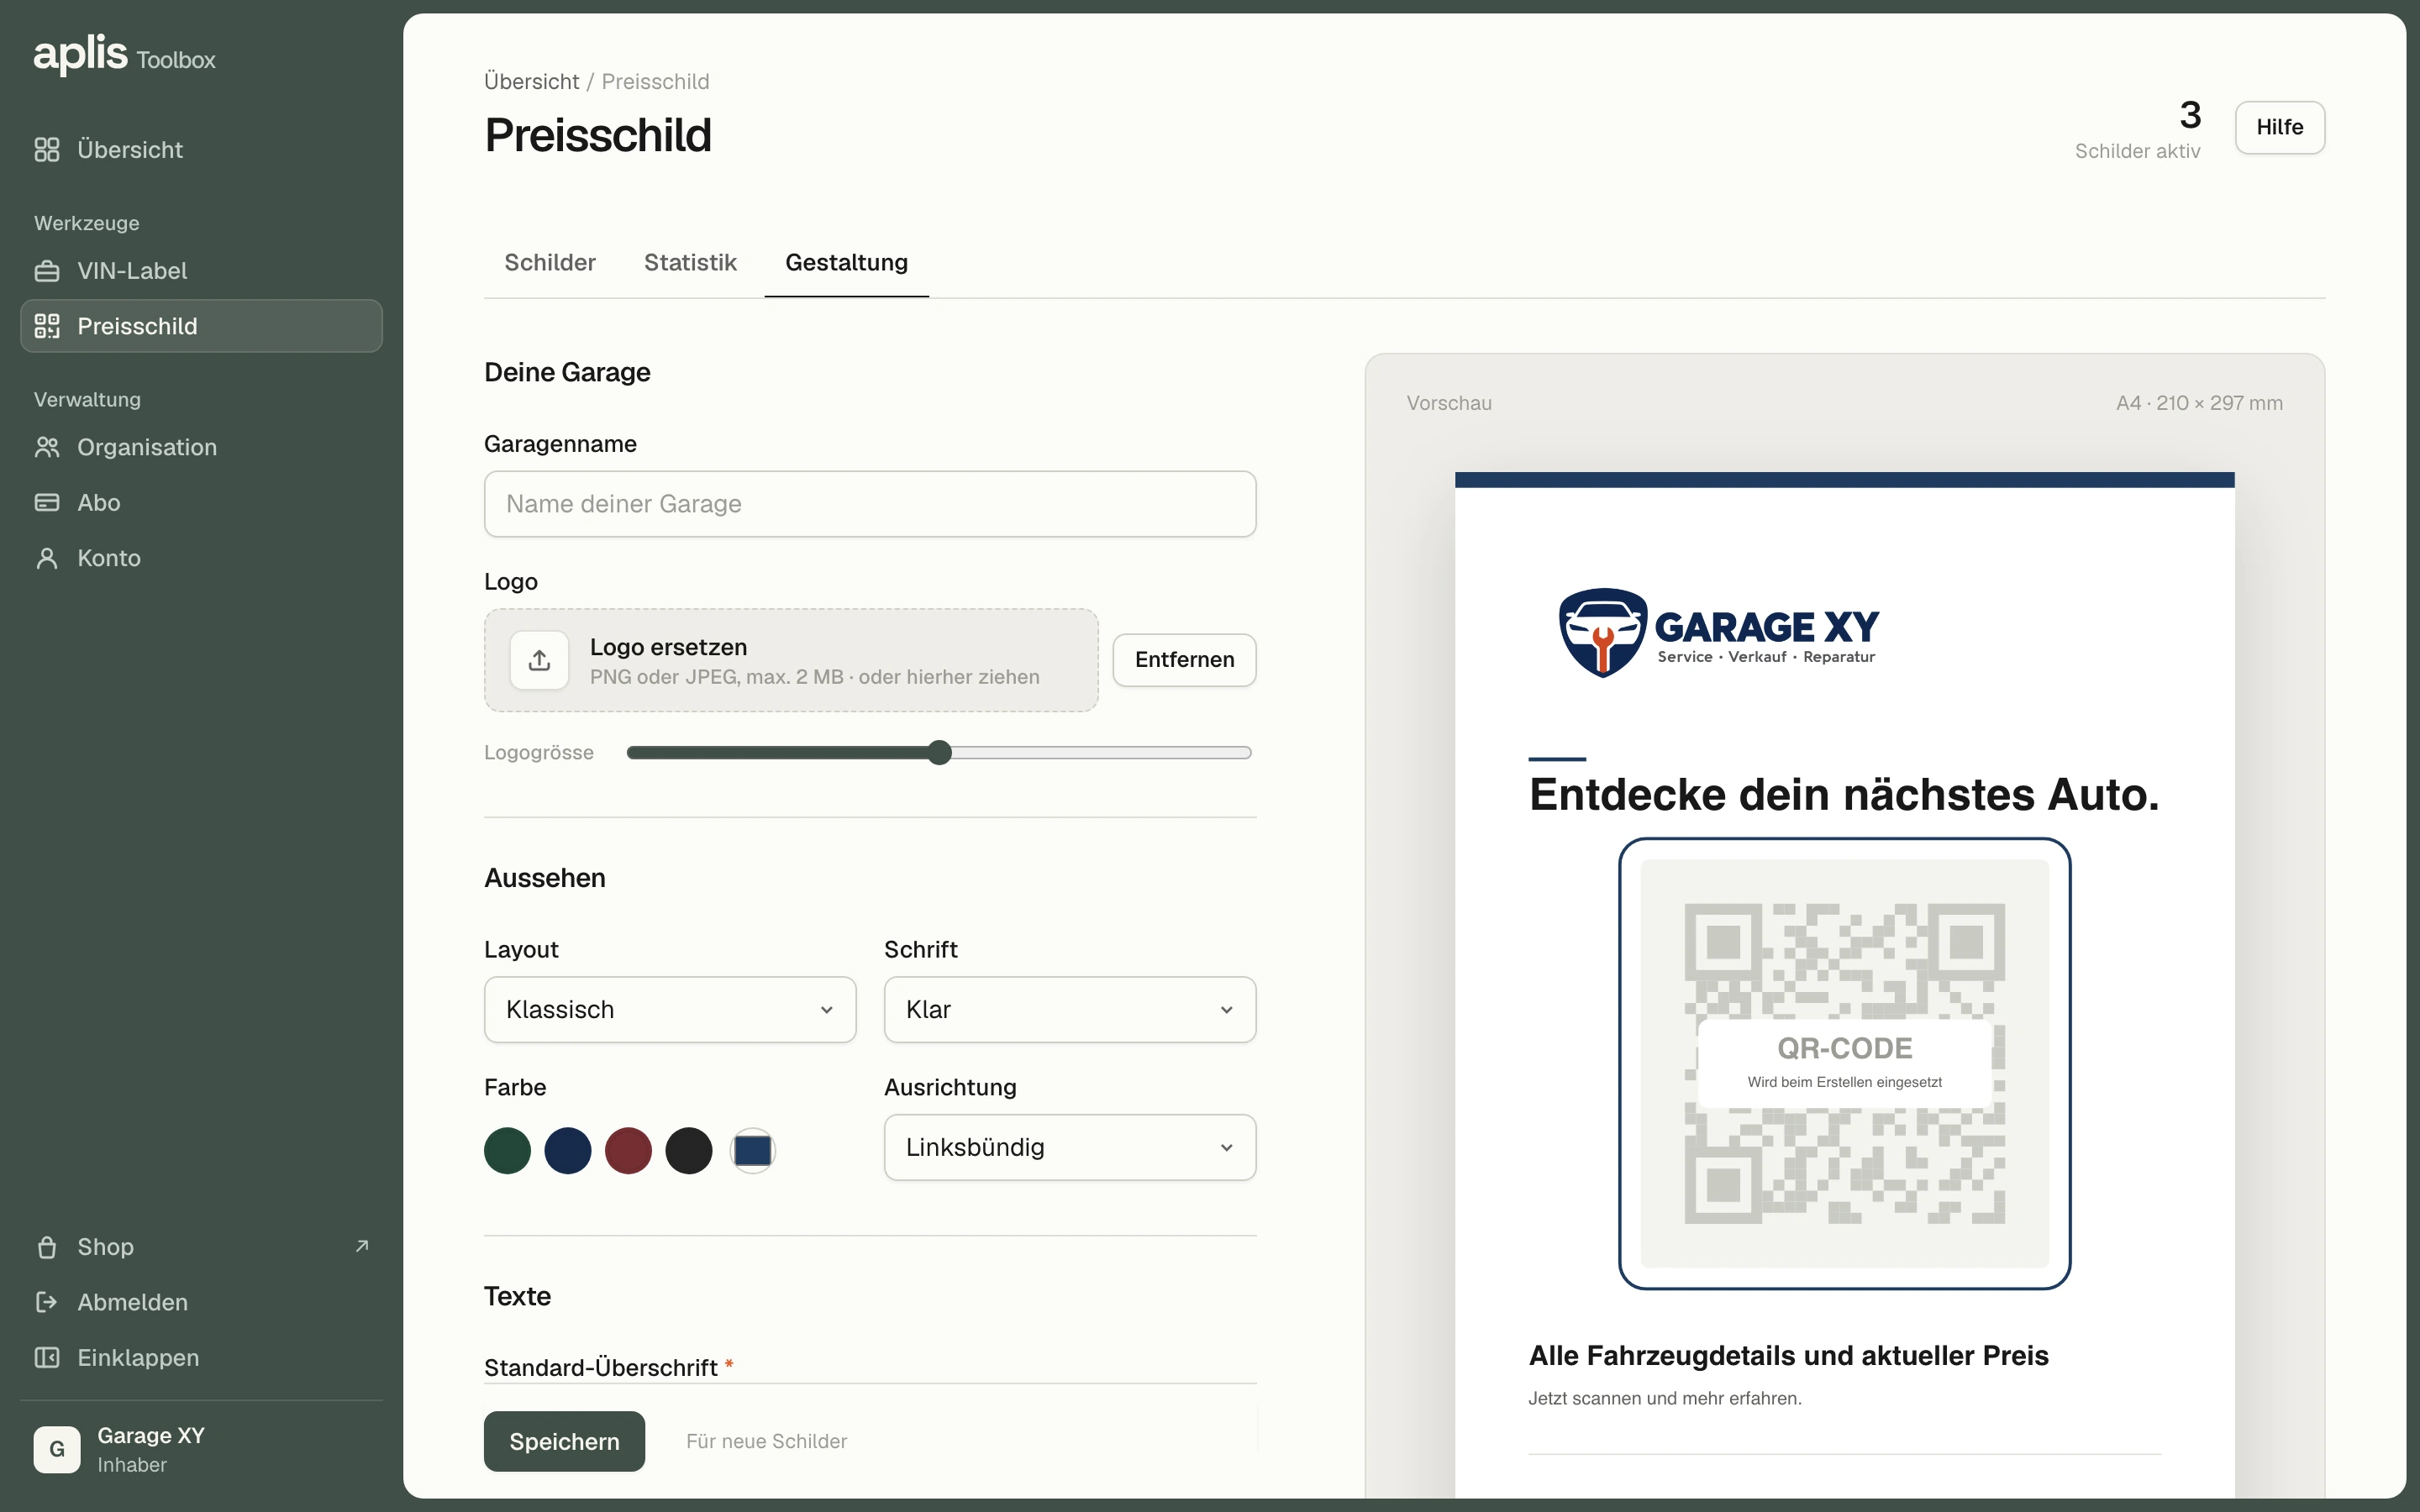Screen dimensions: 2420x1512
Task: Click Abmelden in sidebar
Action: point(201,1302)
